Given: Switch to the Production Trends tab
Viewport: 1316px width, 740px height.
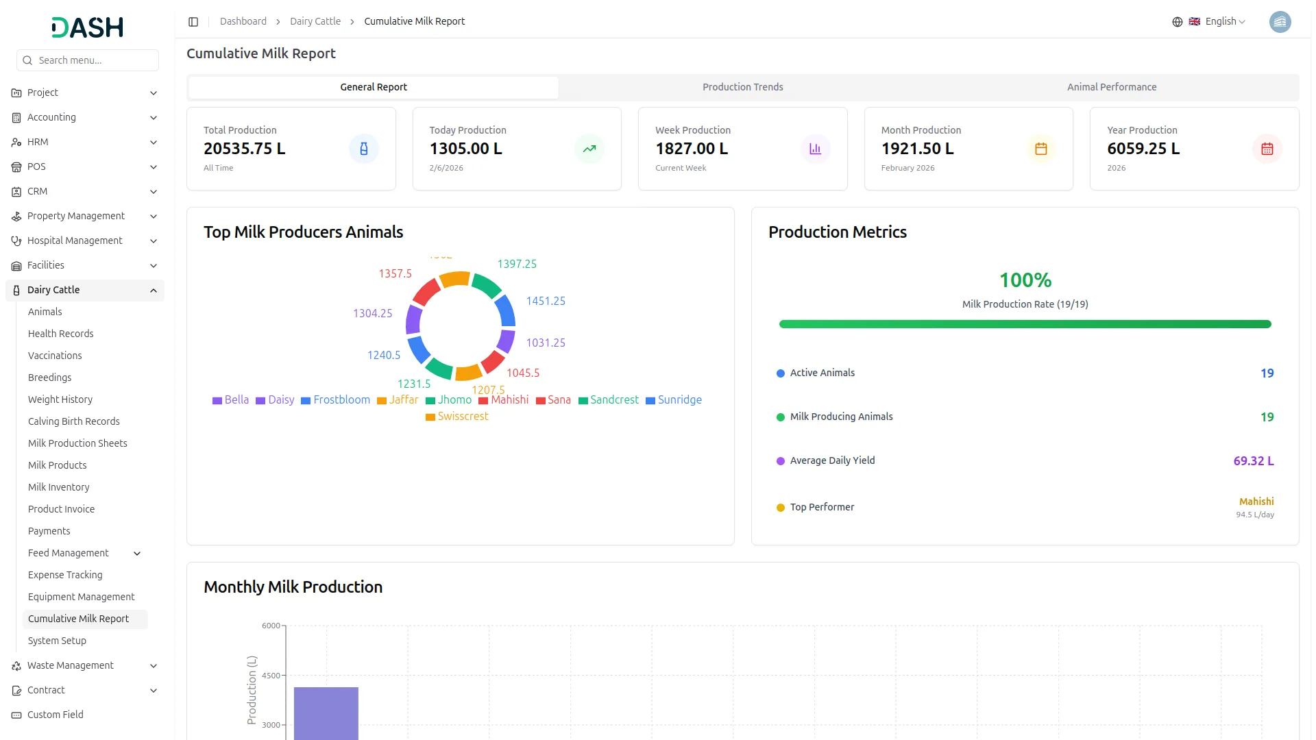Looking at the screenshot, I should (742, 87).
